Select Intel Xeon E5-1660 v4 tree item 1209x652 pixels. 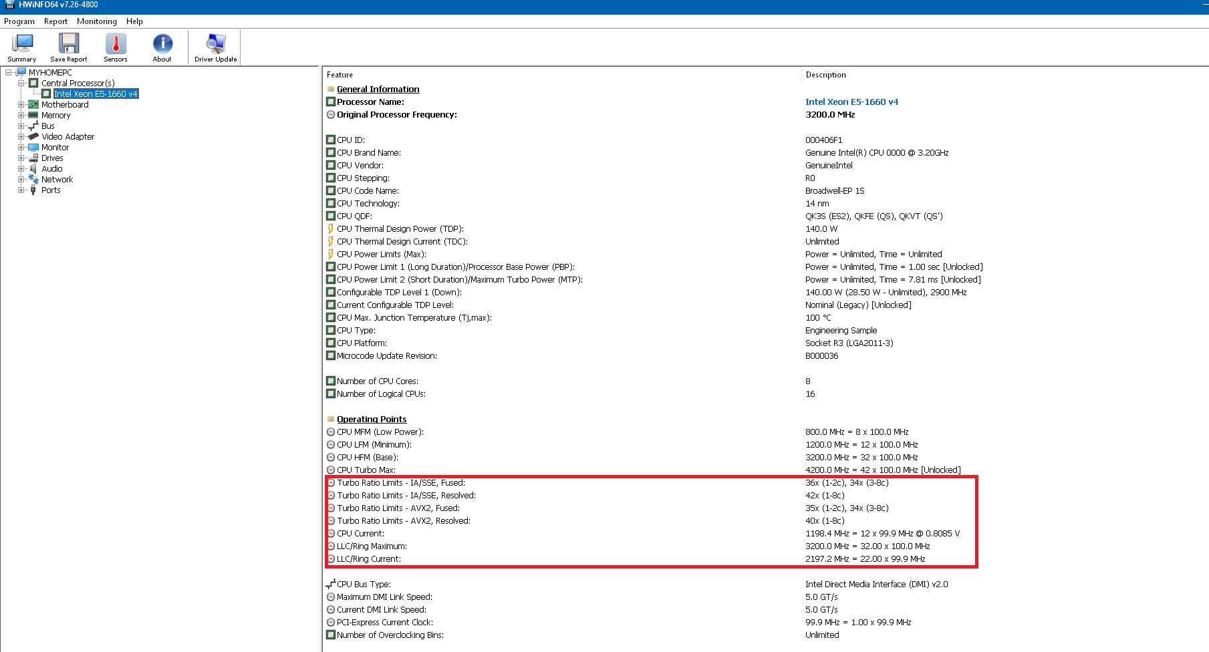point(96,94)
